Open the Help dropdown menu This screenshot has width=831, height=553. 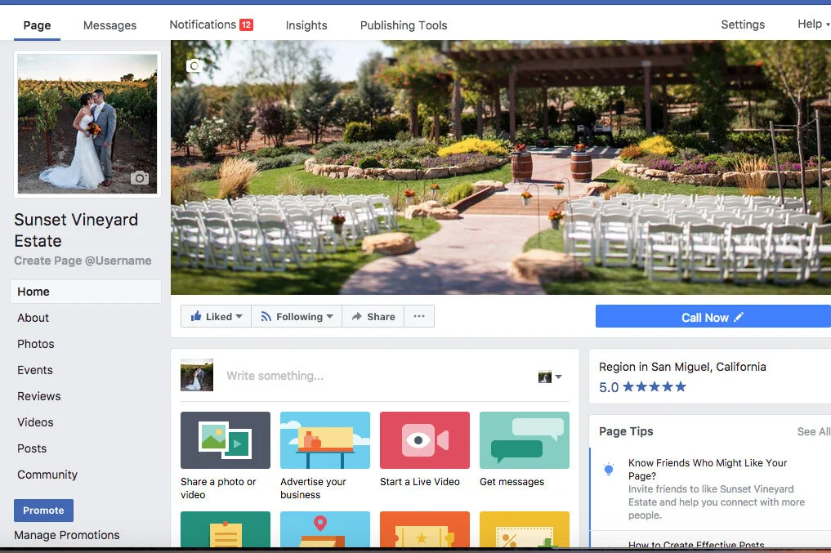pyautogui.click(x=813, y=24)
